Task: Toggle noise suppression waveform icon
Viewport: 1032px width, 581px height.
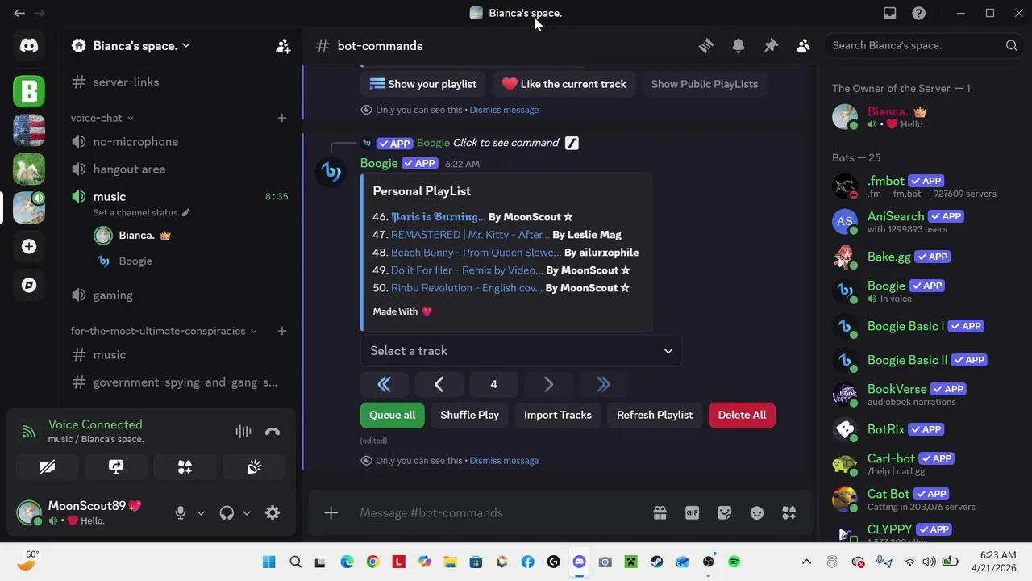Action: click(x=243, y=432)
